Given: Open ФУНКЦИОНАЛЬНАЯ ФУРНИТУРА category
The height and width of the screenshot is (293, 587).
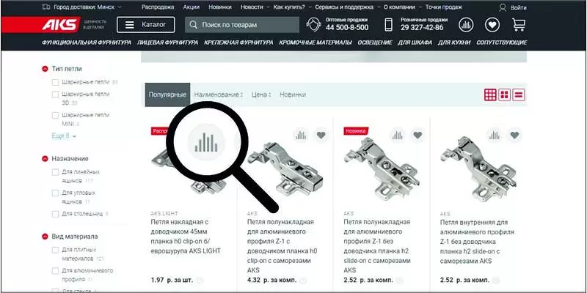Looking at the screenshot, I should (x=87, y=42).
